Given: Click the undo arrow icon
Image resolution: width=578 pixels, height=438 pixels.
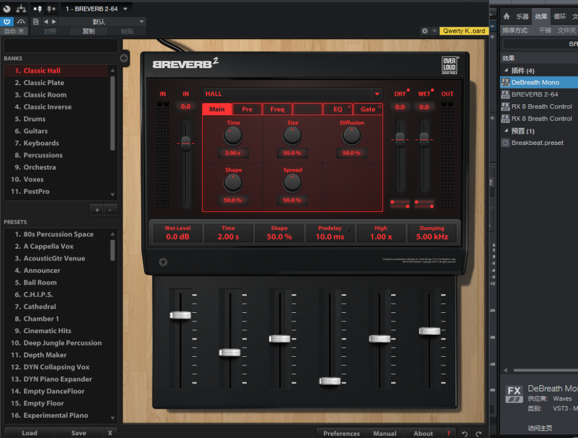Looking at the screenshot, I should [465, 433].
